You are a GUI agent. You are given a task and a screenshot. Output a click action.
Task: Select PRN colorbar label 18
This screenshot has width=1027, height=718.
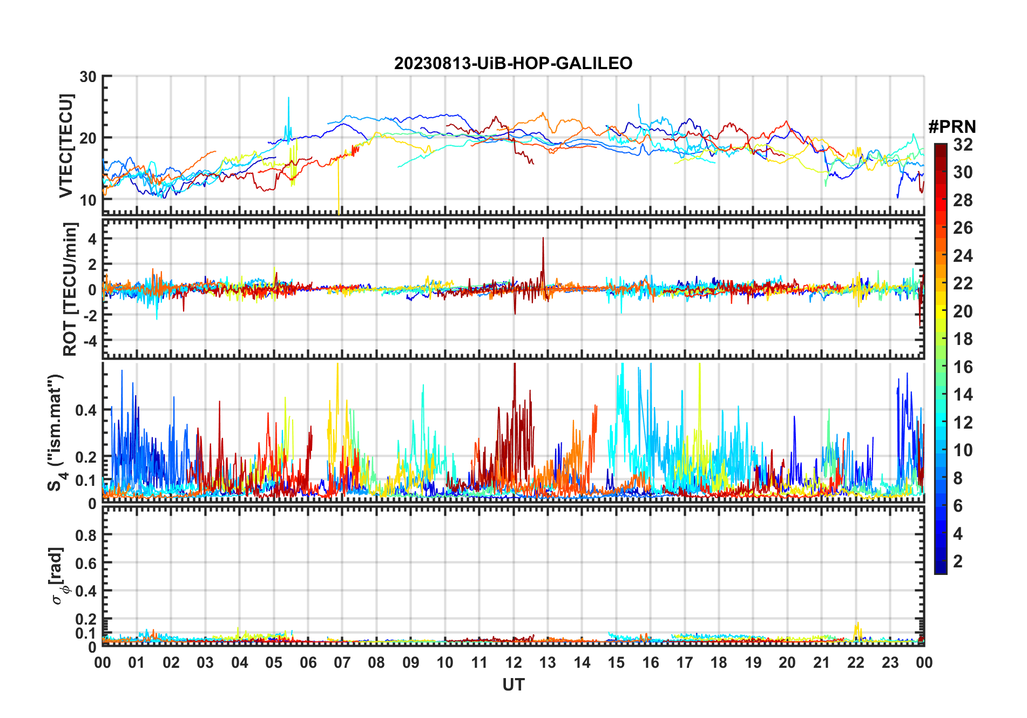tap(963, 339)
